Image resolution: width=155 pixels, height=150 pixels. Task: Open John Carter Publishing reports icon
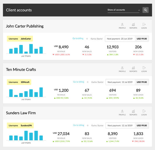tap(133, 26)
